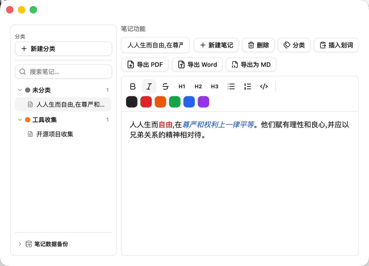Create a note with 新建笔记

coord(216,45)
